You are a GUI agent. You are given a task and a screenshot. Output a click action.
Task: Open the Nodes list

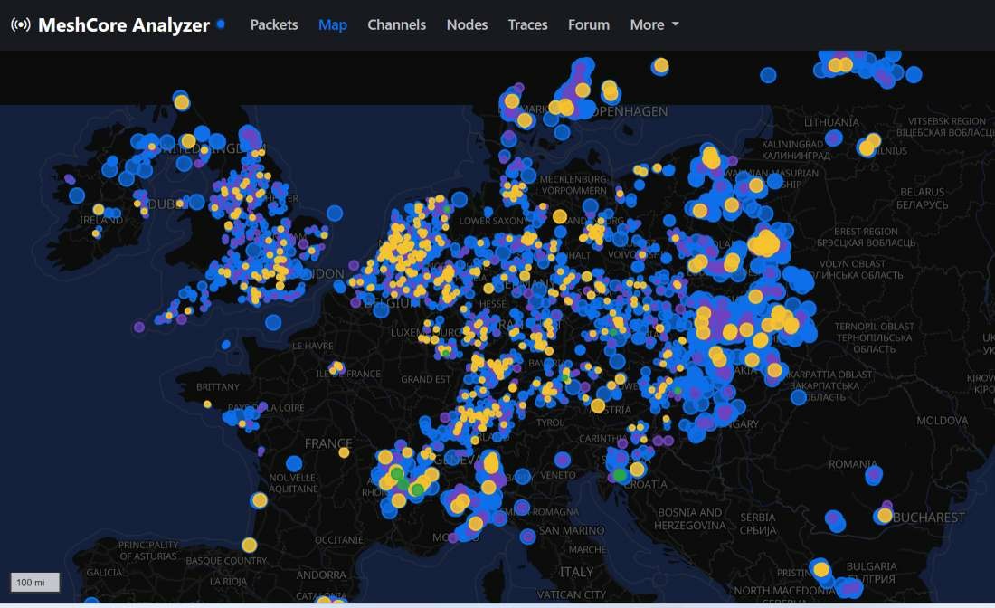tap(467, 24)
